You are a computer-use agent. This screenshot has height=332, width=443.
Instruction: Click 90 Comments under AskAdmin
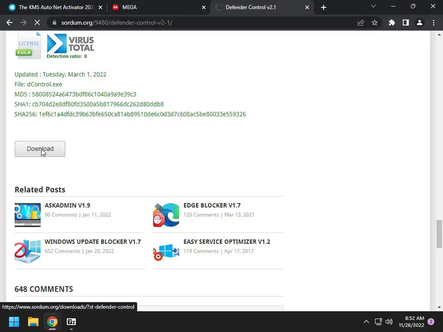click(61, 215)
